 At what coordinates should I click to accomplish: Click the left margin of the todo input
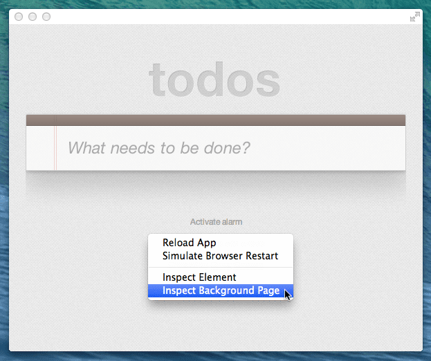39,148
